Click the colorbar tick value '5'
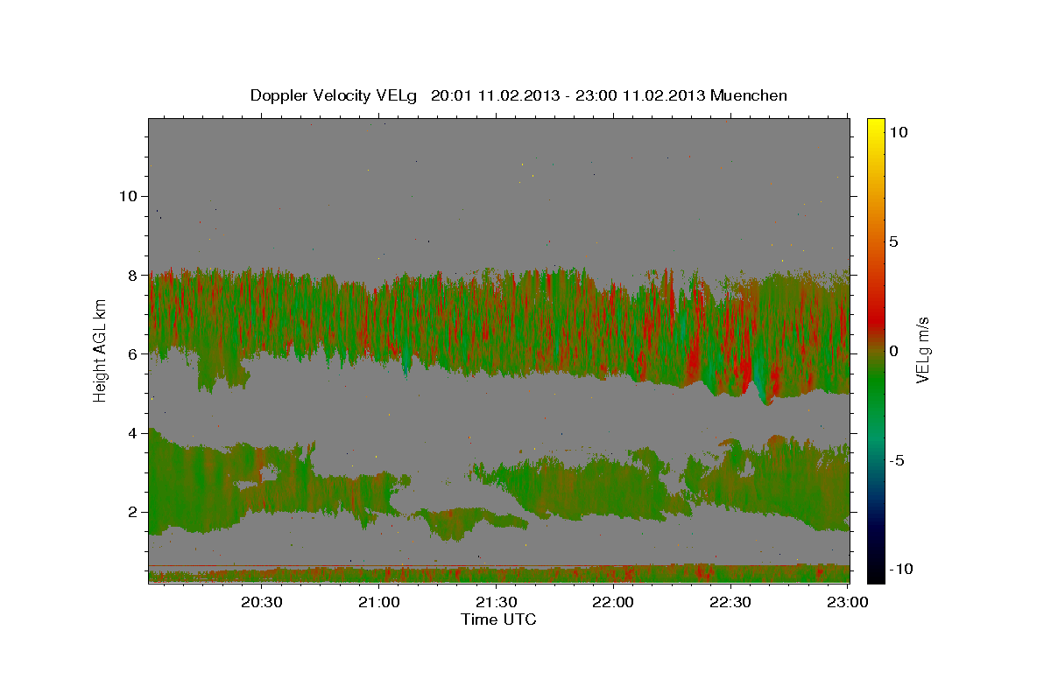The width and height of the screenshot is (1051, 700). (894, 241)
